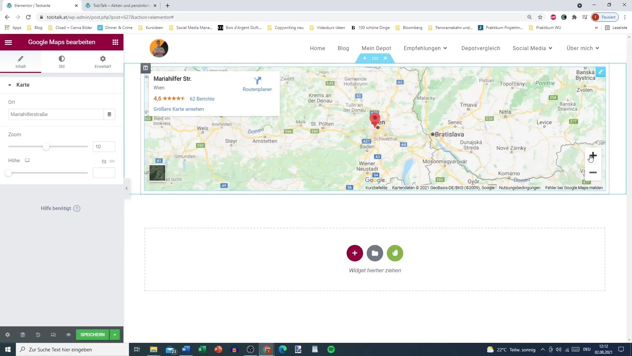Open File Explorer from the taskbar
Image resolution: width=632 pixels, height=356 pixels.
[153, 349]
